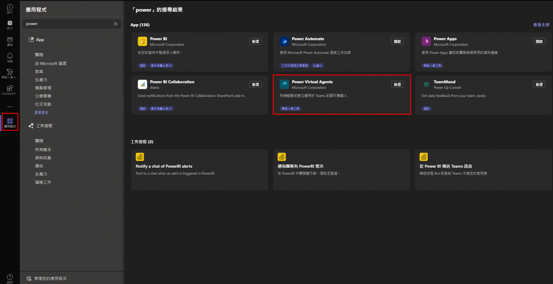Select the 由 Microsoft 建置 category
The image size is (553, 284).
point(51,64)
